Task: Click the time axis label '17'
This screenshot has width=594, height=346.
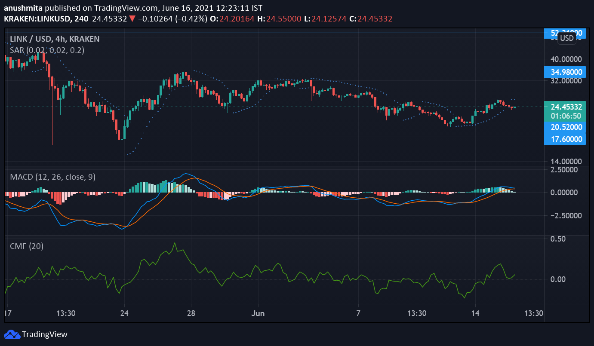Action: (8, 313)
